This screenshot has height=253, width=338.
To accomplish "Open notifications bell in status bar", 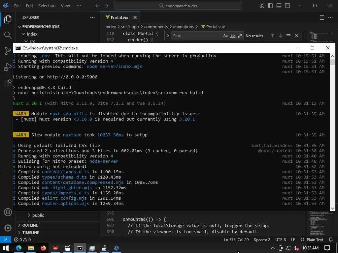I will point(331,239).
